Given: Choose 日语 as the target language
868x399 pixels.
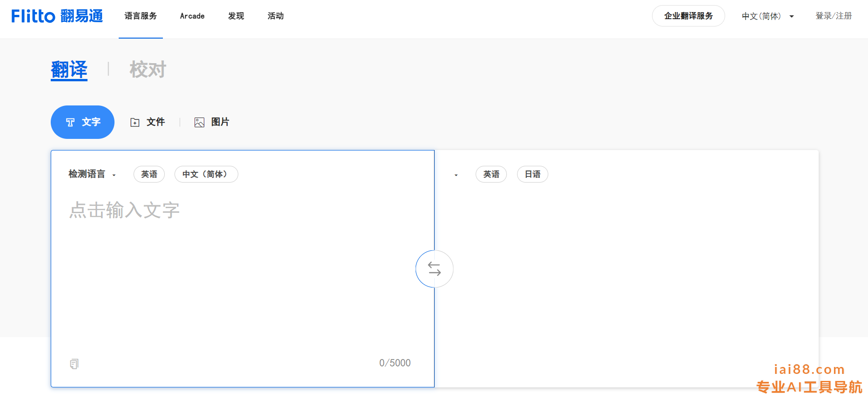Looking at the screenshot, I should (x=532, y=174).
